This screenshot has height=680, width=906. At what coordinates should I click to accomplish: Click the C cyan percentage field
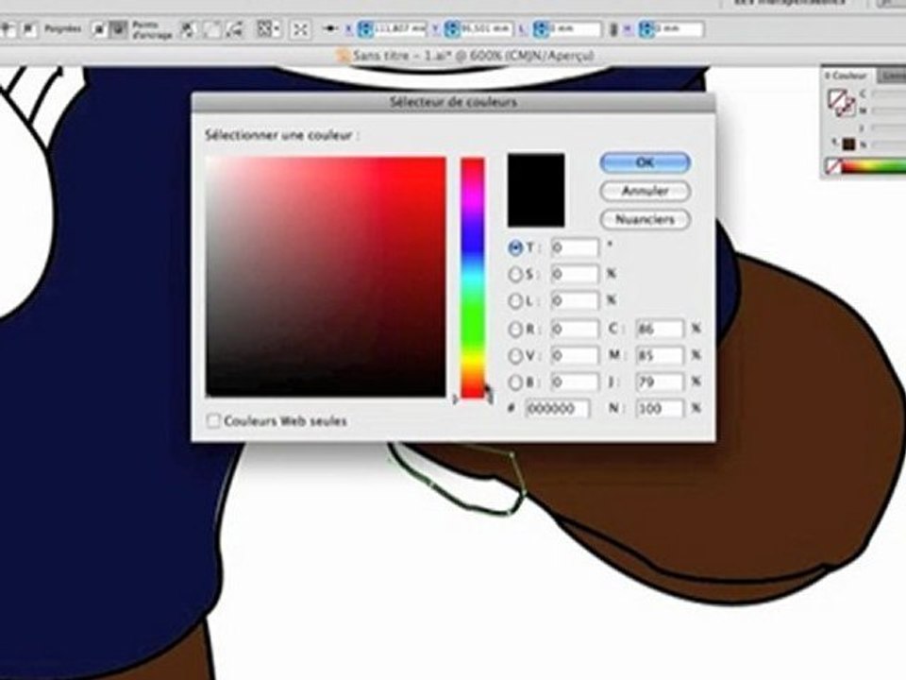[x=660, y=329]
